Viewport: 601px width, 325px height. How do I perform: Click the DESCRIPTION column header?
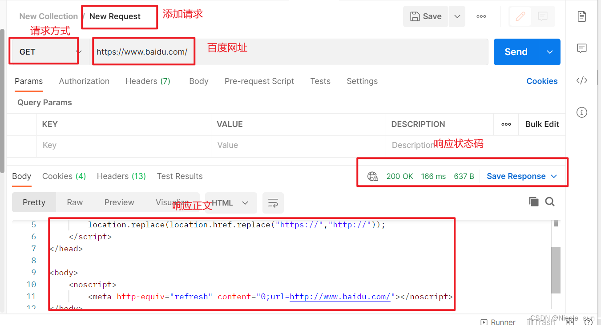coord(418,124)
